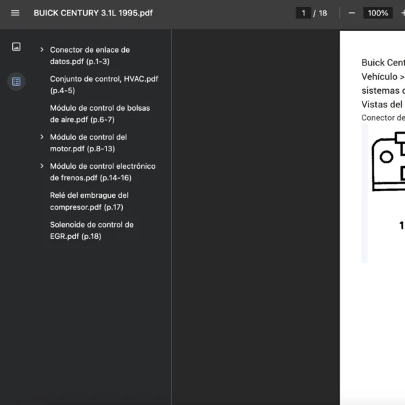The width and height of the screenshot is (405, 405).
Task: Expand the Módulo de control del motor chevron
Action: (x=42, y=137)
